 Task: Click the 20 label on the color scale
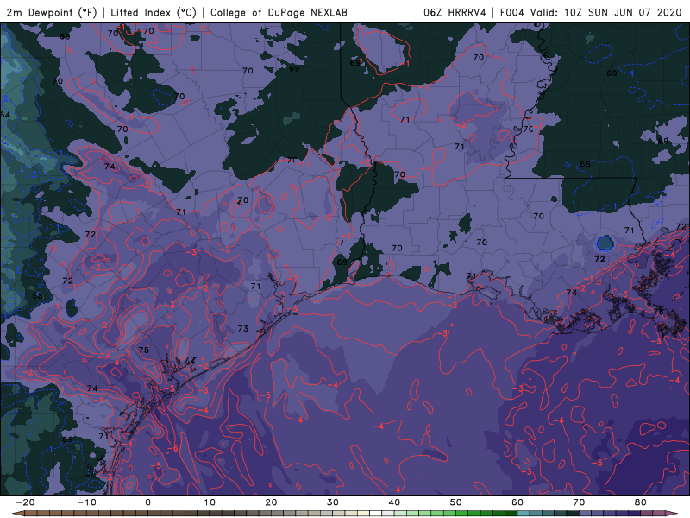click(x=271, y=502)
